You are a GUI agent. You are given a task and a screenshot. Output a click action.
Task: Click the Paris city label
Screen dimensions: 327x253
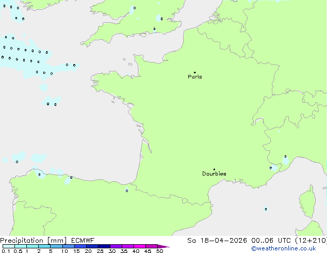point(195,77)
